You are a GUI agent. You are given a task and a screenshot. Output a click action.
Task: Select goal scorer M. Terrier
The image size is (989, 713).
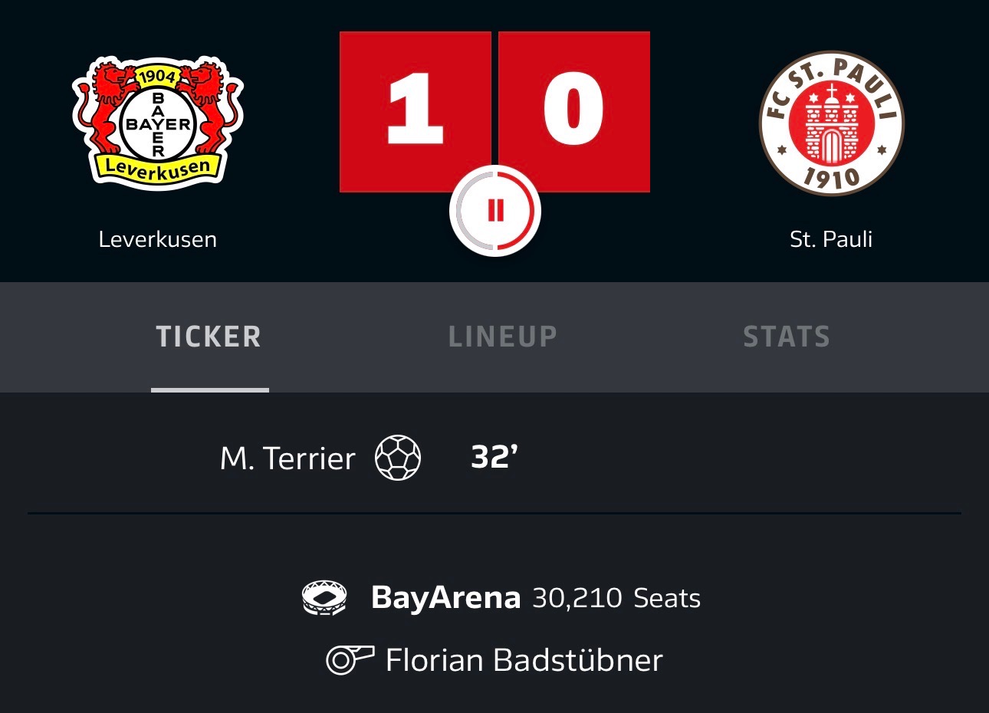pyautogui.click(x=287, y=458)
